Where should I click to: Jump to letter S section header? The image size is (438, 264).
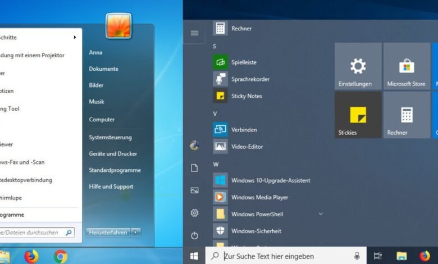[x=215, y=47]
